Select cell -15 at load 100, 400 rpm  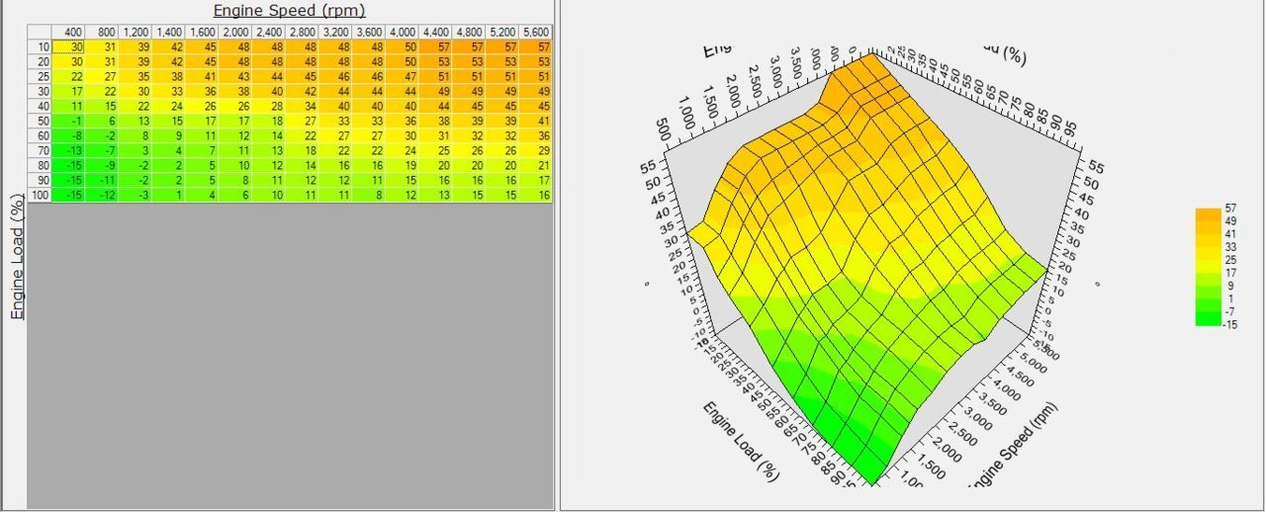pyautogui.click(x=69, y=195)
